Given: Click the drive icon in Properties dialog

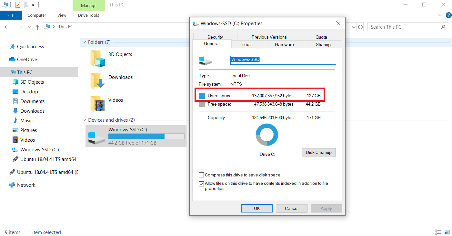Looking at the screenshot, I should tap(205, 61).
